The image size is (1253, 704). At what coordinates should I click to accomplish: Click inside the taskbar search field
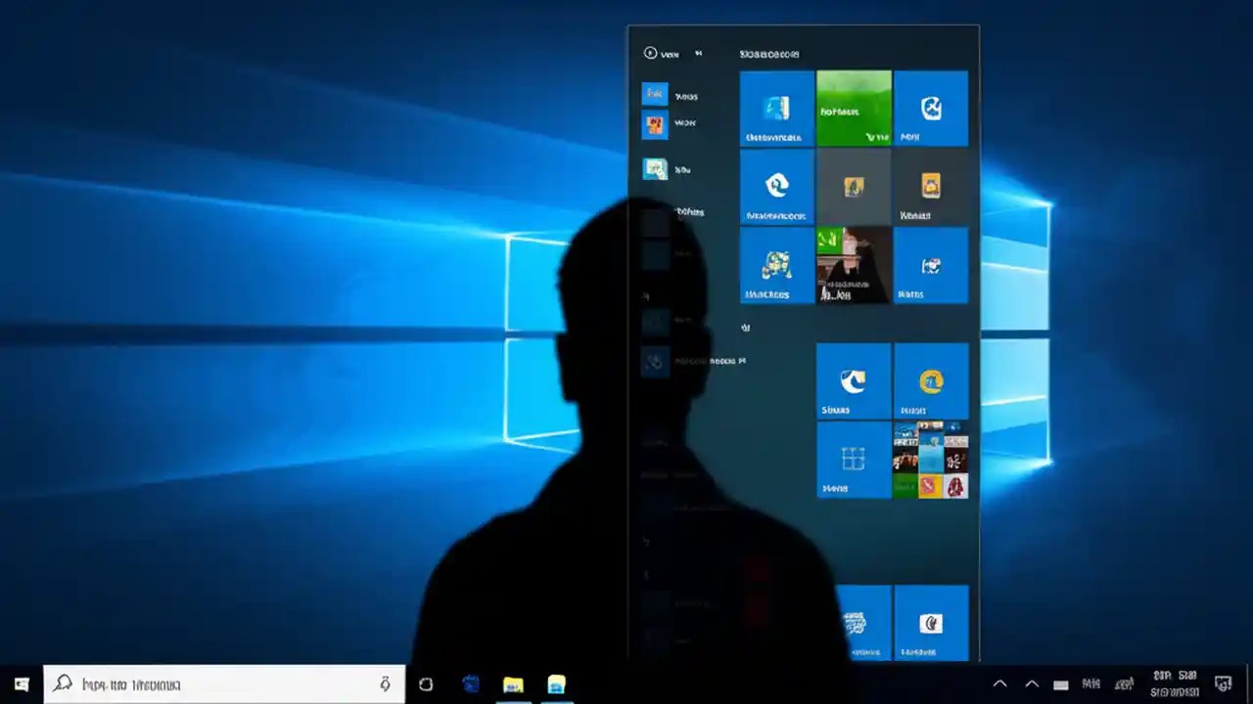tap(196, 684)
